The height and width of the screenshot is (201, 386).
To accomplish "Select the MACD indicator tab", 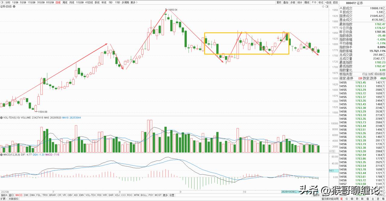I will (x=19, y=195).
